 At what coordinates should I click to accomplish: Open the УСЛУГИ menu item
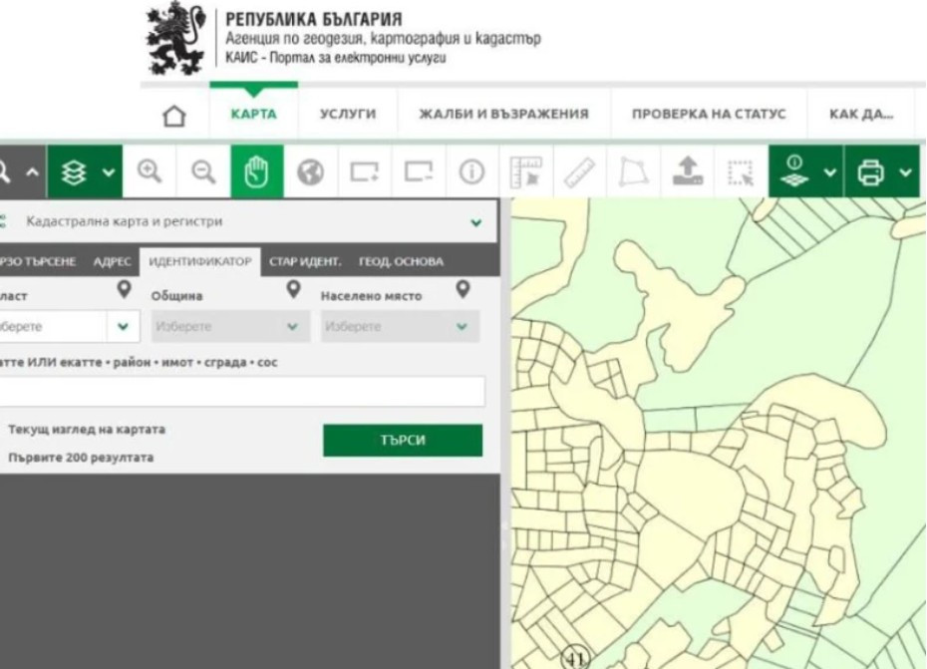pyautogui.click(x=348, y=114)
